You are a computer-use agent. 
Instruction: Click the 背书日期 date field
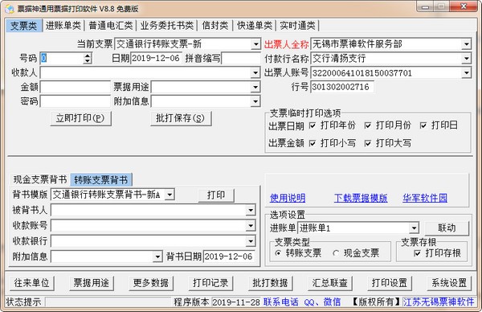(229, 257)
